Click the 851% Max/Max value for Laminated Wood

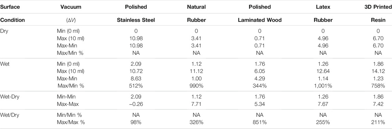click(260, 123)
